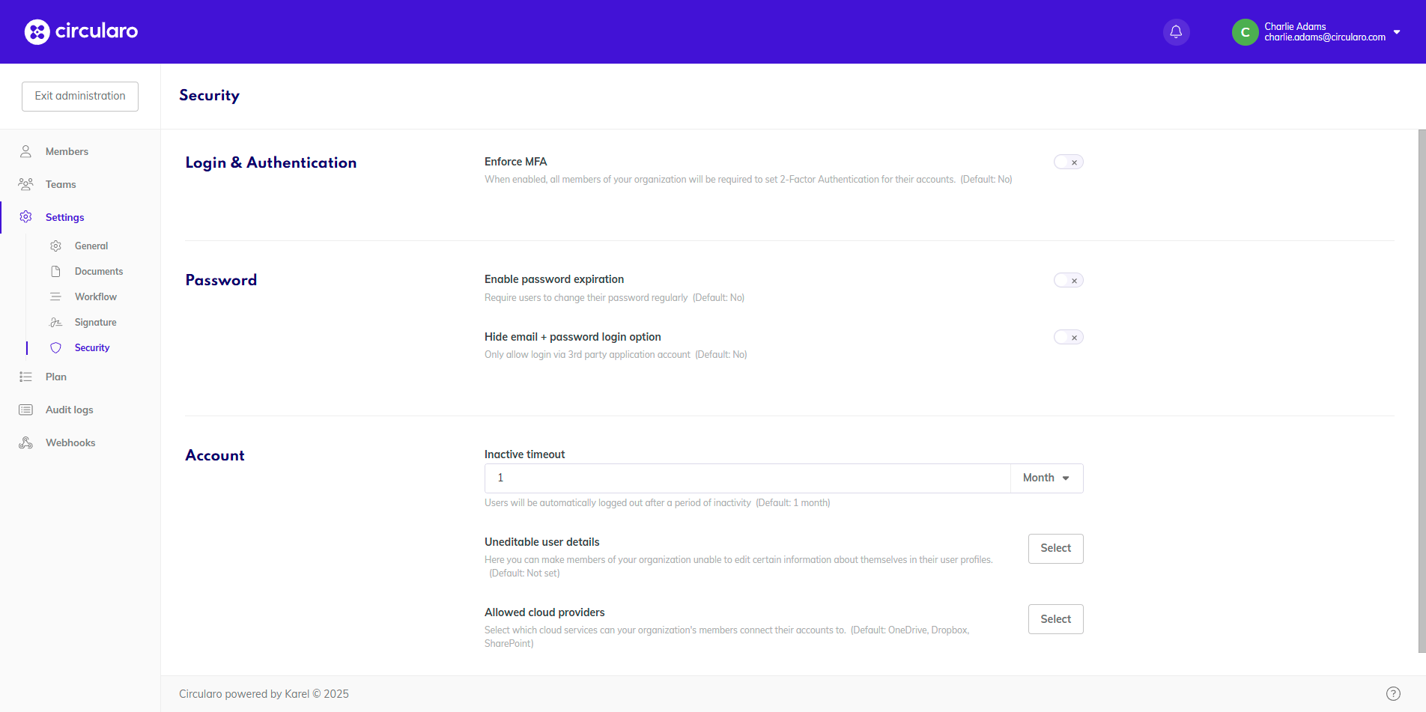This screenshot has width=1426, height=712.
Task: Click Select for Uneditable user details
Action: (1055, 548)
